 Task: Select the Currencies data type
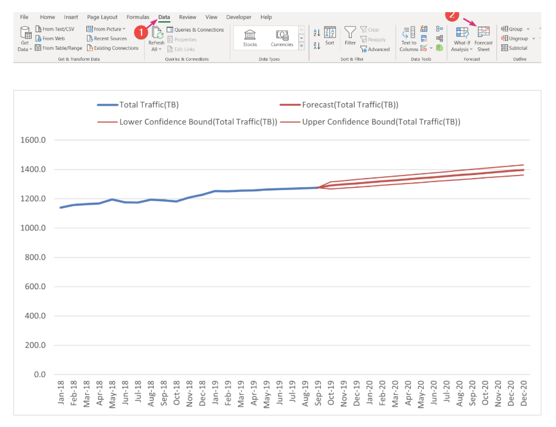(282, 38)
